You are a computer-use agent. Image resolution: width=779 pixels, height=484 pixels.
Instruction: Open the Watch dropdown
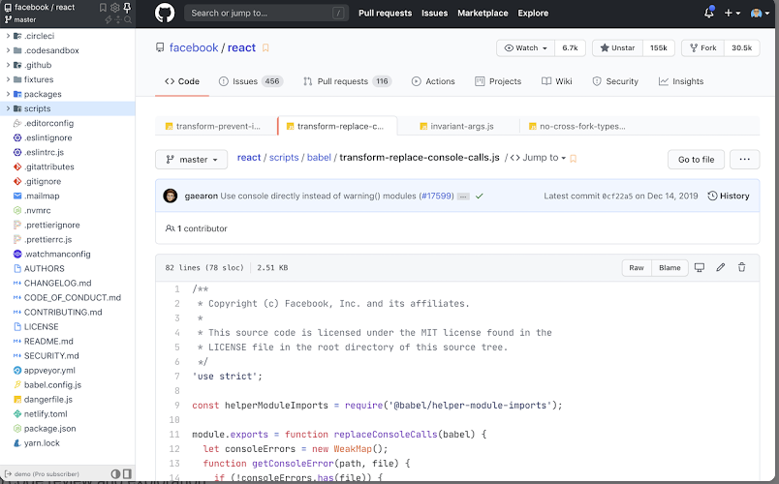click(525, 48)
